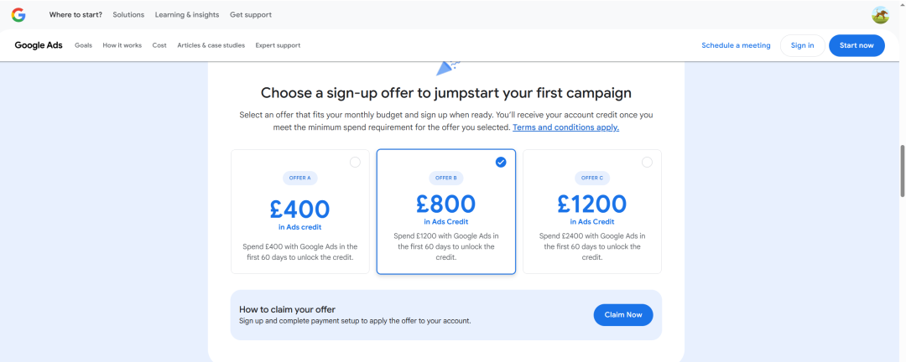Screen dimensions: 906x362
Task: Click the Schedule a meeting link
Action: (x=736, y=45)
